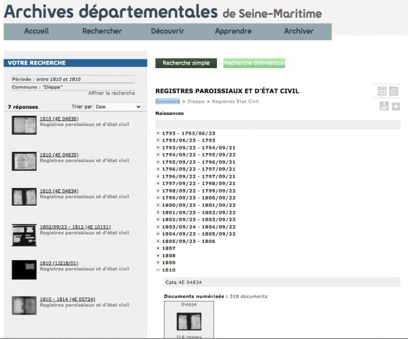Click the Affiner la recherche link
This screenshot has width=408, height=339.
[112, 93]
